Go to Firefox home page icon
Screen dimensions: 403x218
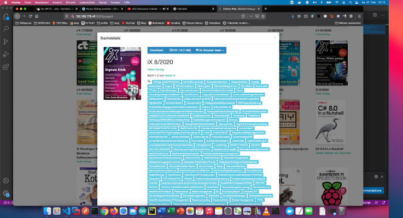(37, 16)
